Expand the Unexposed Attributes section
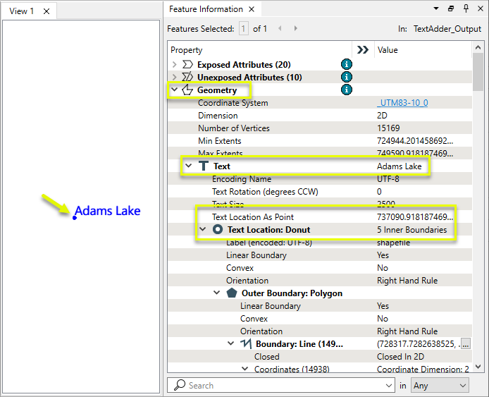This screenshot has height=397, width=489. 175,77
